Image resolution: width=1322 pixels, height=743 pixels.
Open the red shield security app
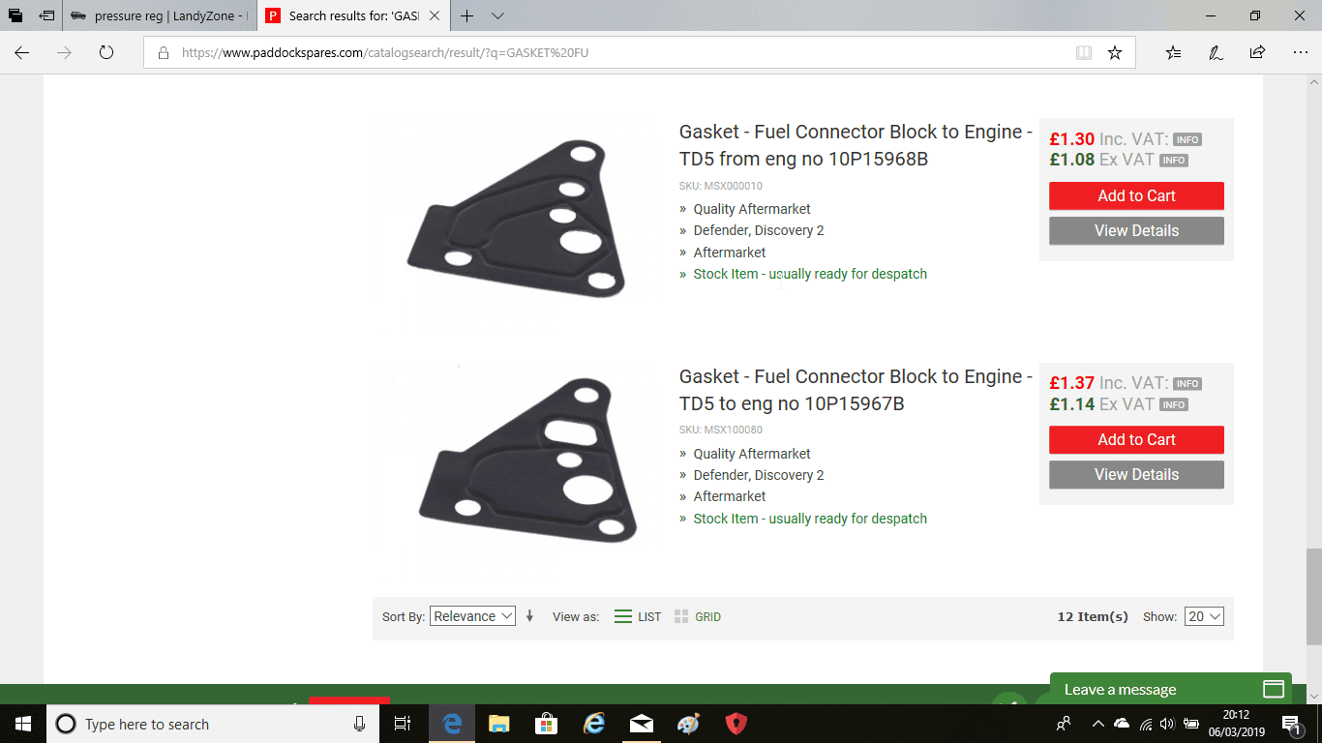pyautogui.click(x=736, y=724)
